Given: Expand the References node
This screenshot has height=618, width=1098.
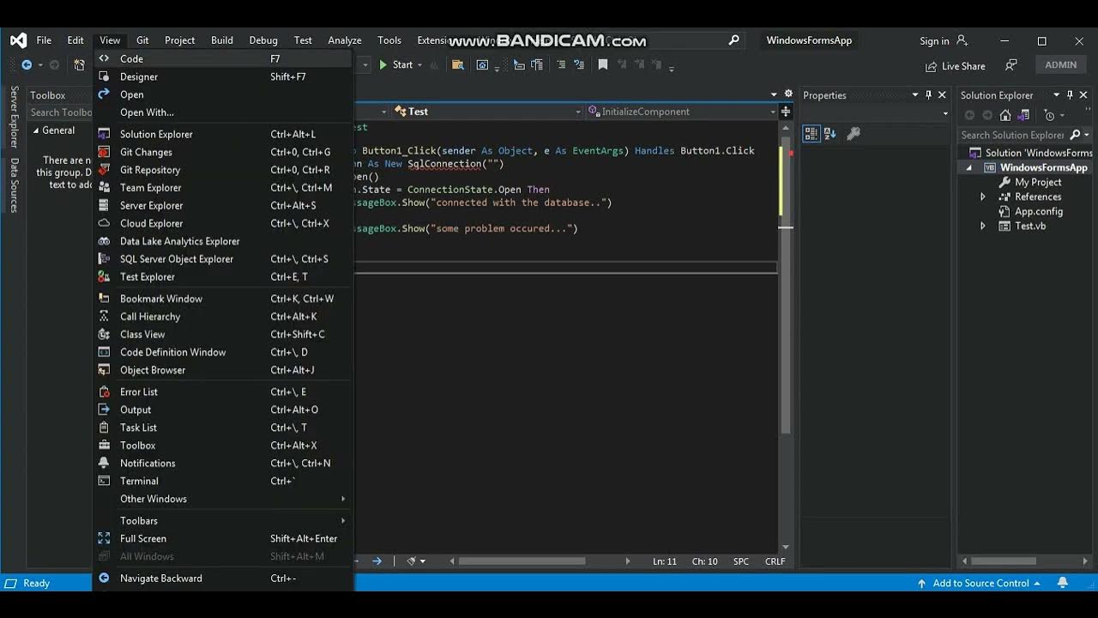Looking at the screenshot, I should [x=983, y=197].
